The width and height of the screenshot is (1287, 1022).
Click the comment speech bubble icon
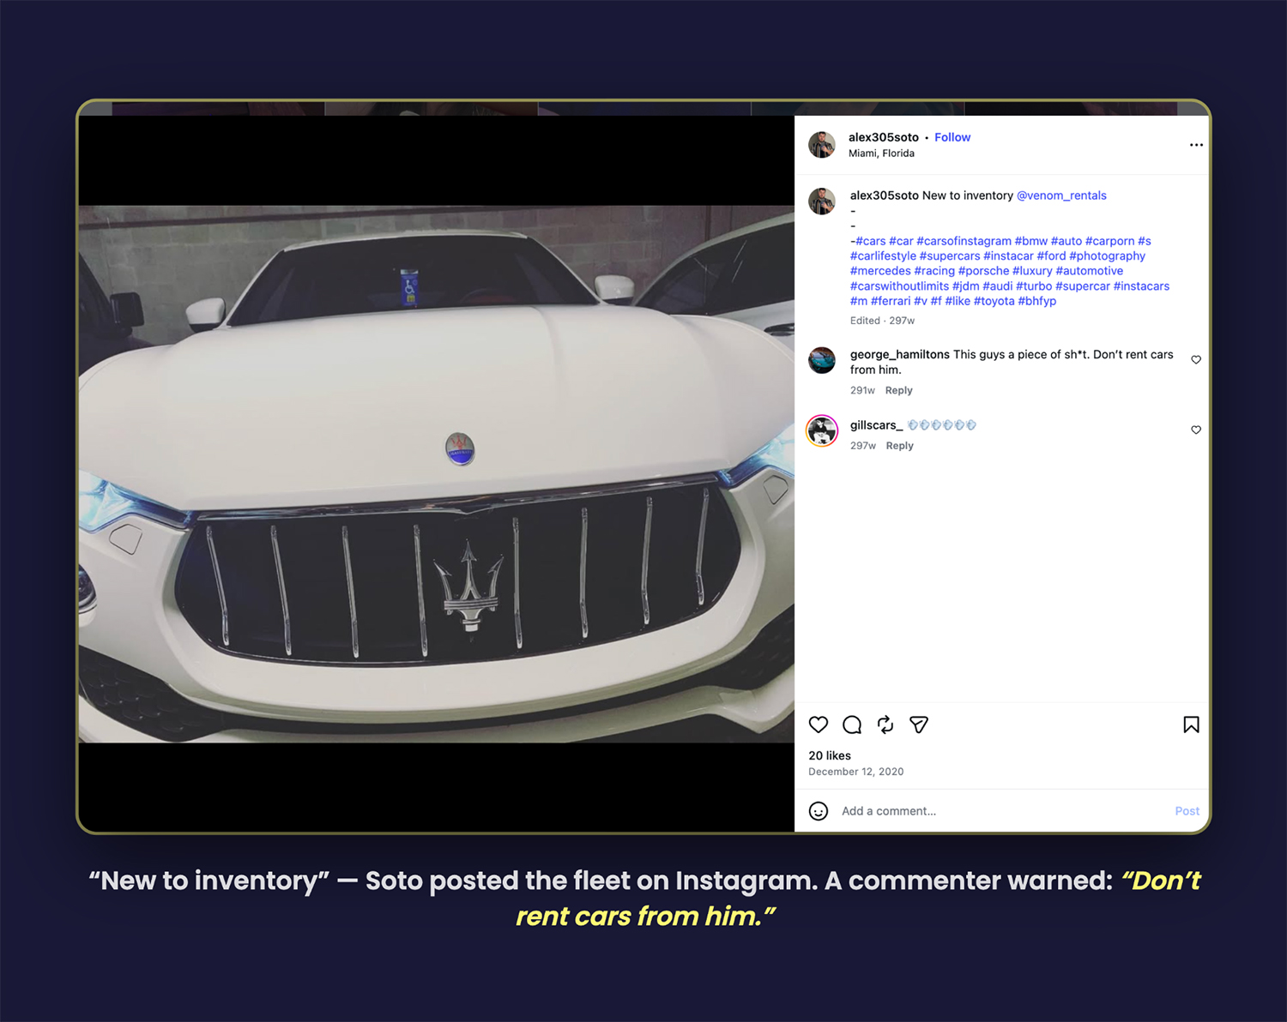point(852,725)
